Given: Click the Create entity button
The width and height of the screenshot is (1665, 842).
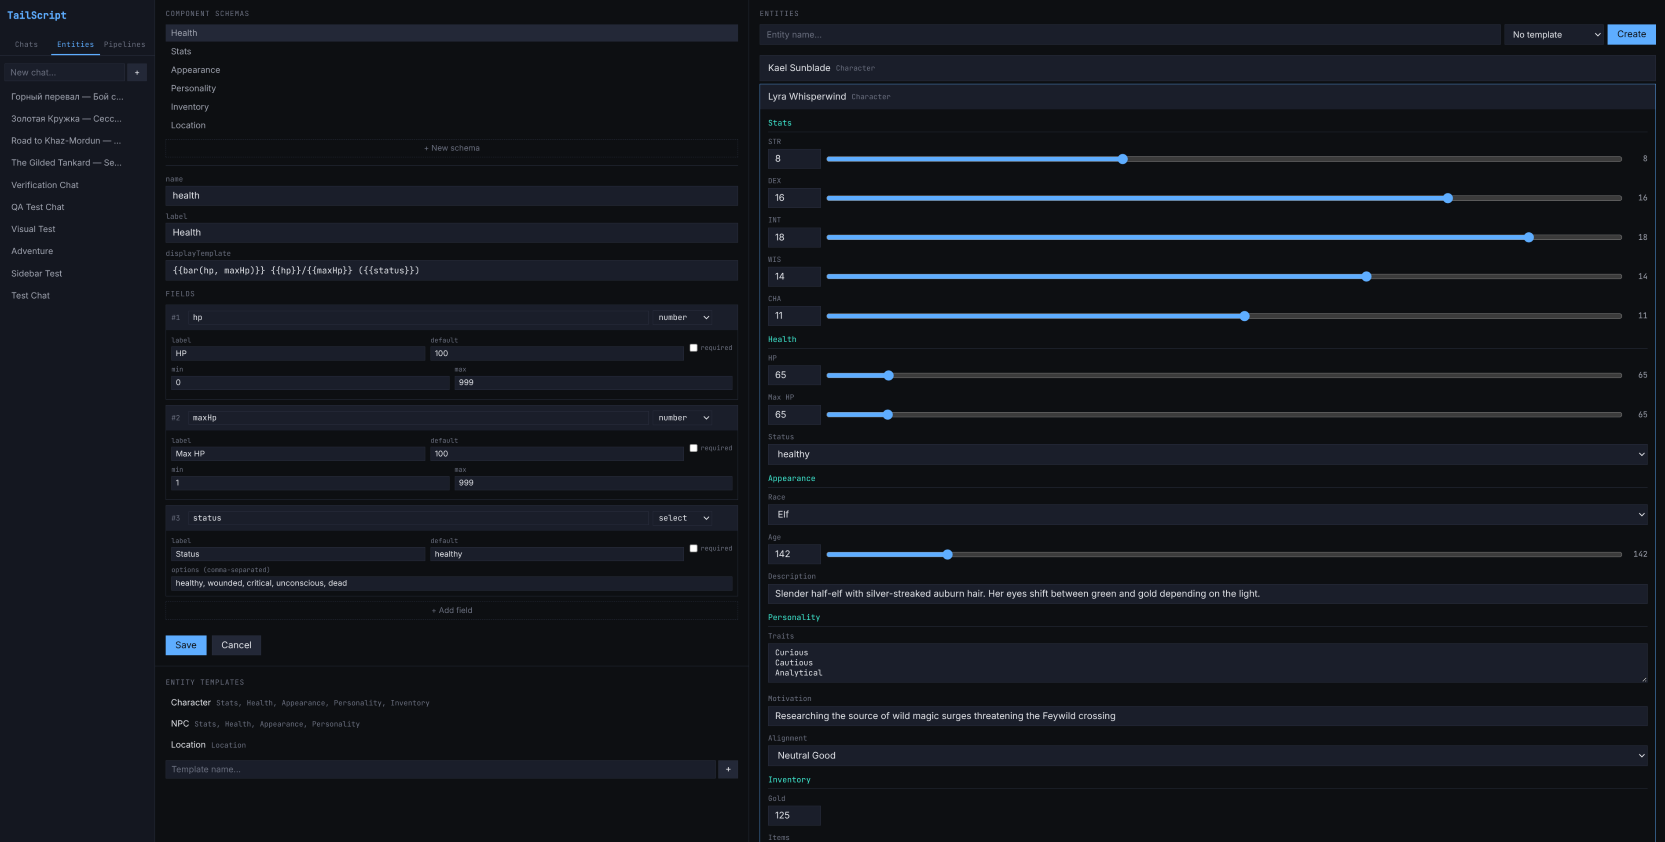Looking at the screenshot, I should [x=1631, y=34].
